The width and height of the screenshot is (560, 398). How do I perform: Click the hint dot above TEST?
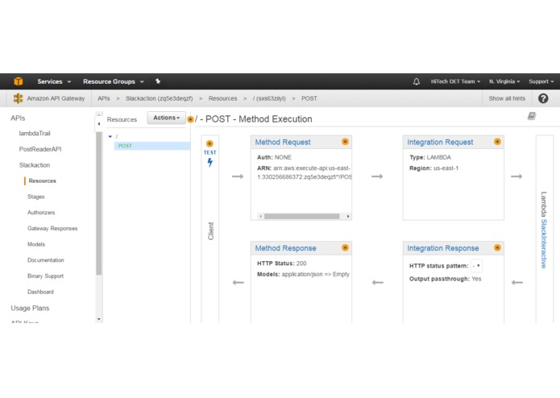(209, 143)
